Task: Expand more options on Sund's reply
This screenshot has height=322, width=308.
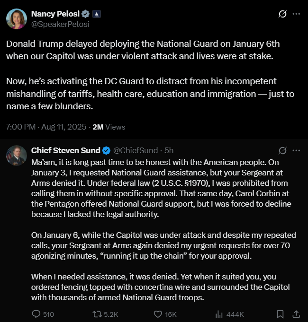Action: point(297,150)
